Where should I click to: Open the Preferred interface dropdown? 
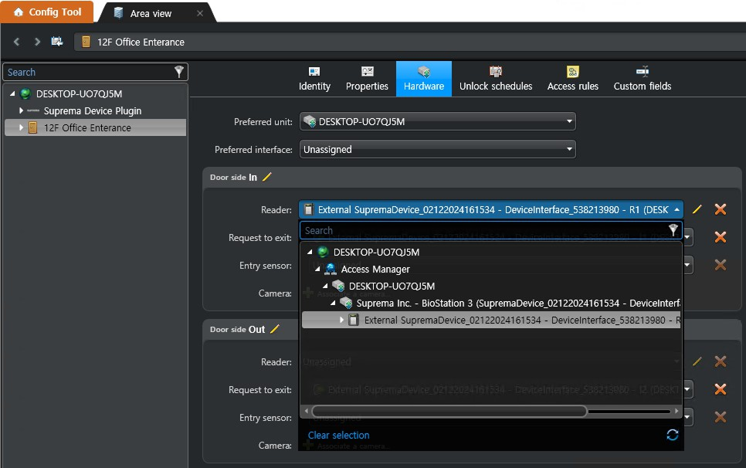tap(437, 150)
